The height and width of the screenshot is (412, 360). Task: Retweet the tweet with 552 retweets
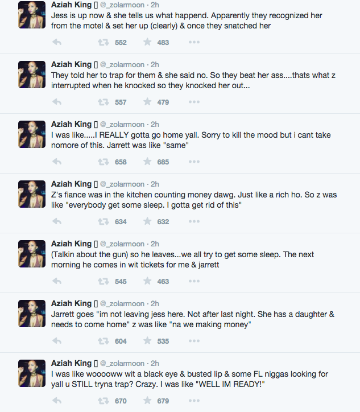click(x=103, y=42)
